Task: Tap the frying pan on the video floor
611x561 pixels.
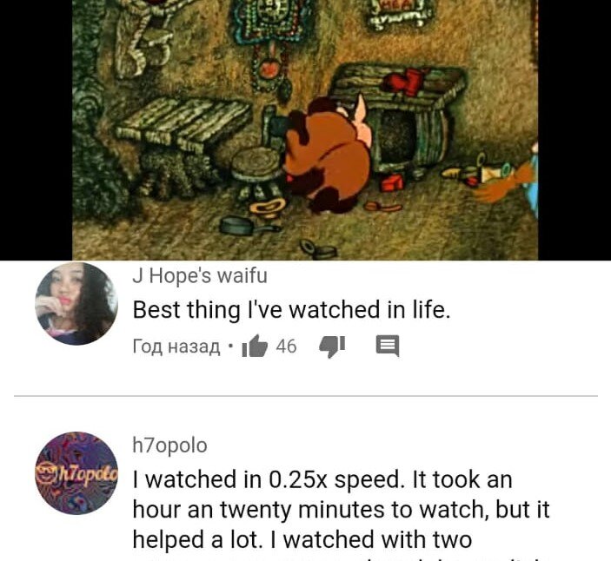Action: 248,227
